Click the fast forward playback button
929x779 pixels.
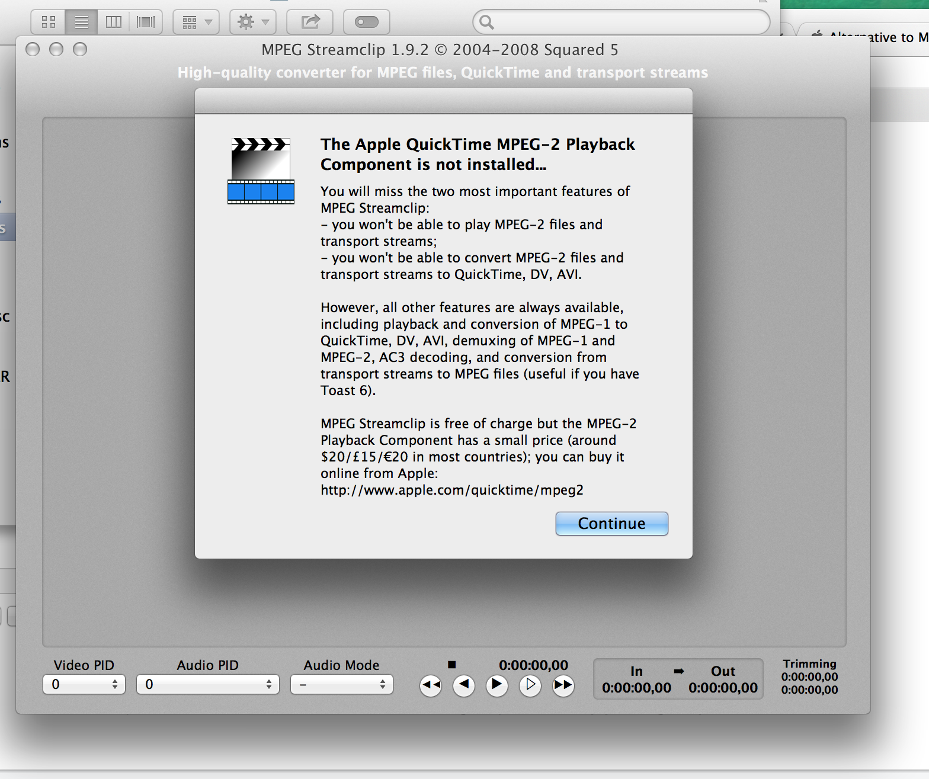coord(563,685)
